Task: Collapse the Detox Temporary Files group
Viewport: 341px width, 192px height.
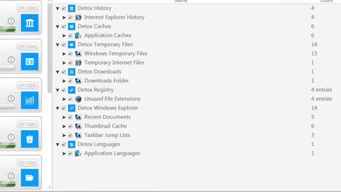Action: [58, 45]
